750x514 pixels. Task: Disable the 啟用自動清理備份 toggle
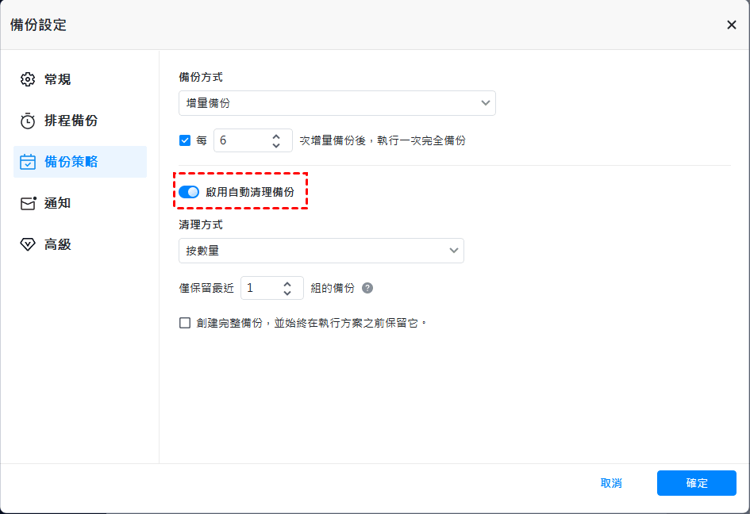(189, 192)
